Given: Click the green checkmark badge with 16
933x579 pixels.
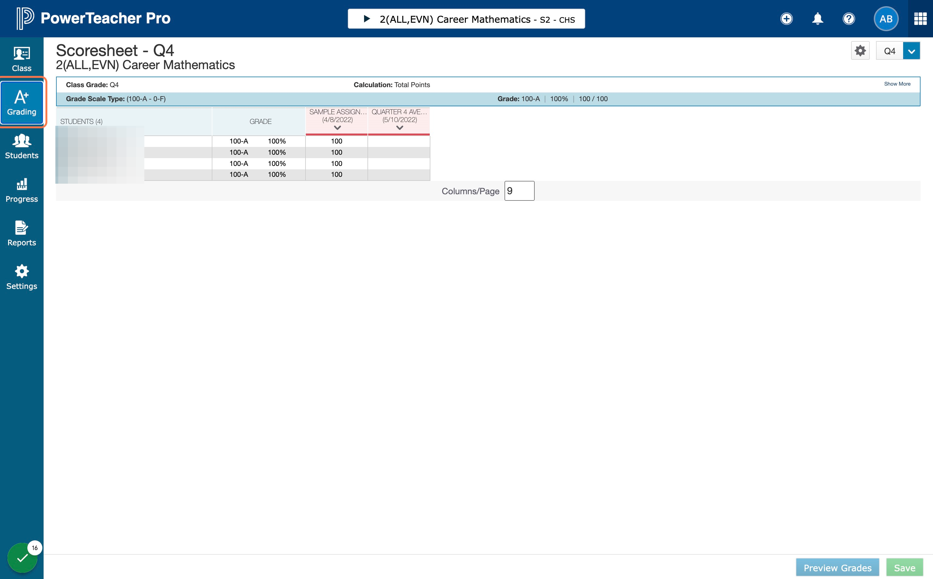Looking at the screenshot, I should (x=23, y=558).
